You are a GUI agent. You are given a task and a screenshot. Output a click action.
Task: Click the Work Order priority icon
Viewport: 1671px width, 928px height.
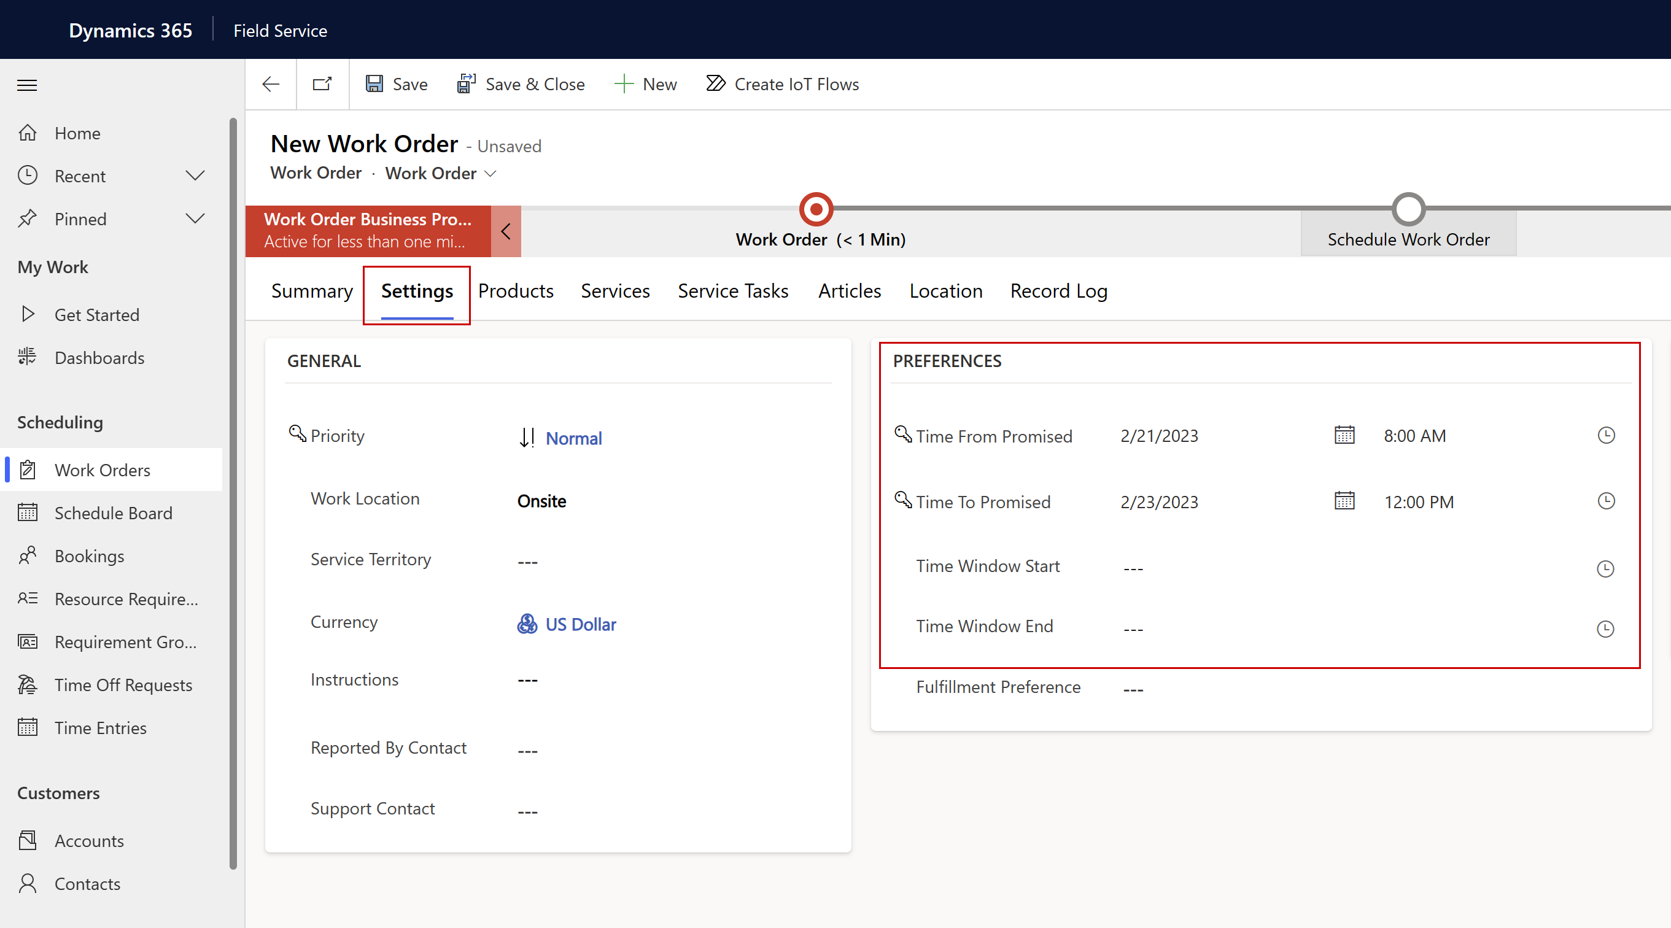click(525, 435)
